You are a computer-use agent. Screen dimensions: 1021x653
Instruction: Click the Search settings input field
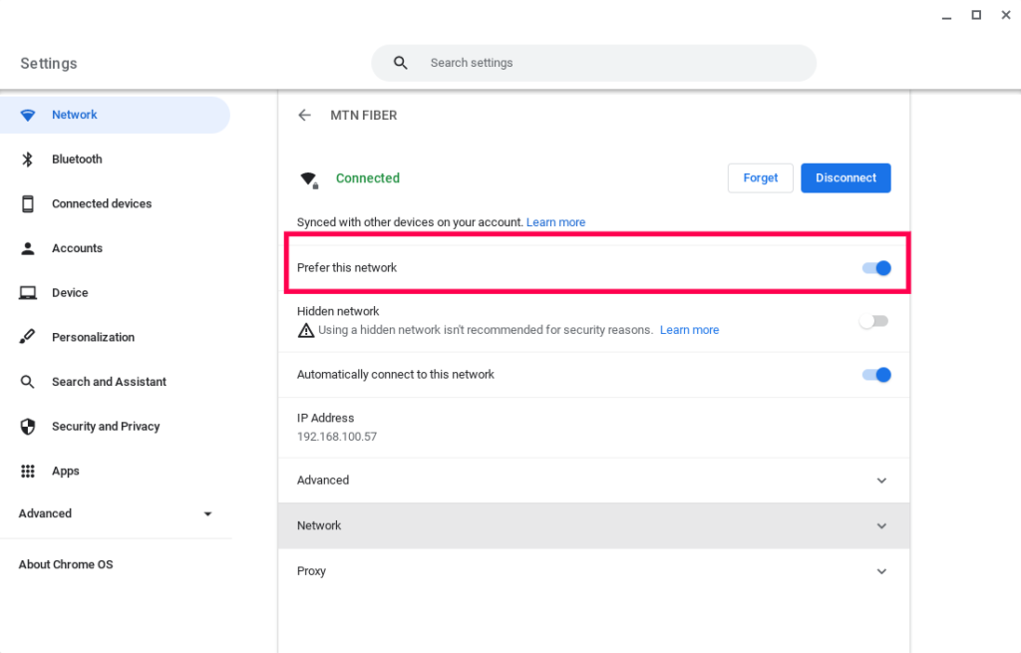coord(594,63)
